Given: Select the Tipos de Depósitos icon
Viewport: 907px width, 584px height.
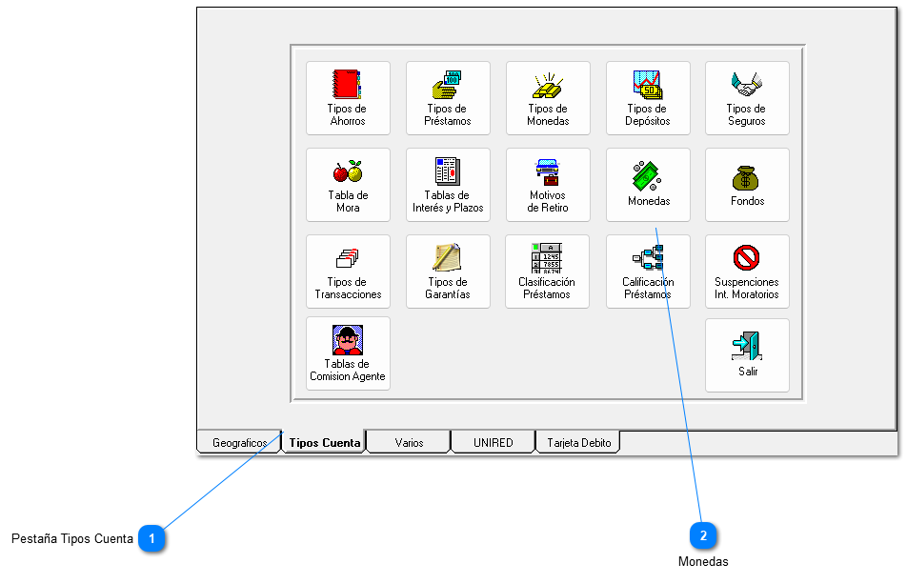Looking at the screenshot, I should [648, 98].
